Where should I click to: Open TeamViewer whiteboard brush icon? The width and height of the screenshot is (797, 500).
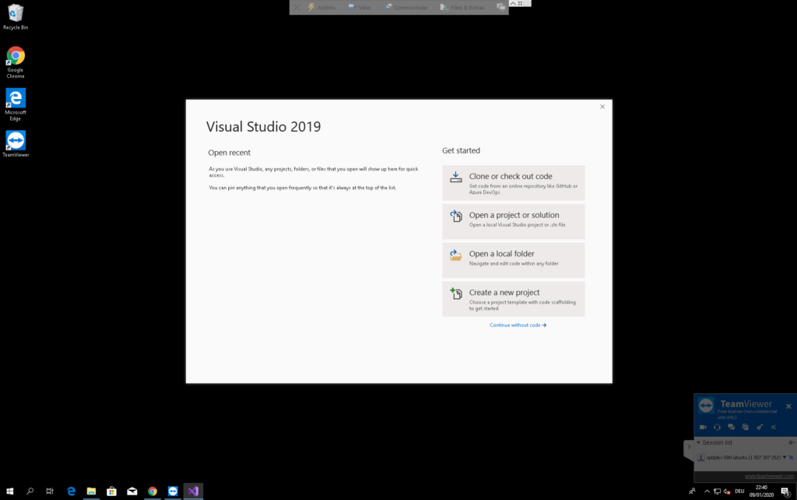[x=760, y=427]
